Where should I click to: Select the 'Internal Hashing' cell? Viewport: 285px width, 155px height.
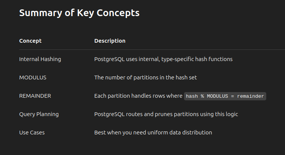coord(40,59)
